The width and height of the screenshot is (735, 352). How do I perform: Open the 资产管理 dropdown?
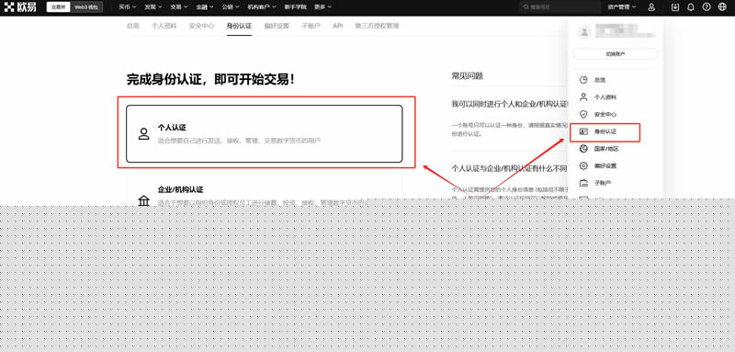[622, 7]
